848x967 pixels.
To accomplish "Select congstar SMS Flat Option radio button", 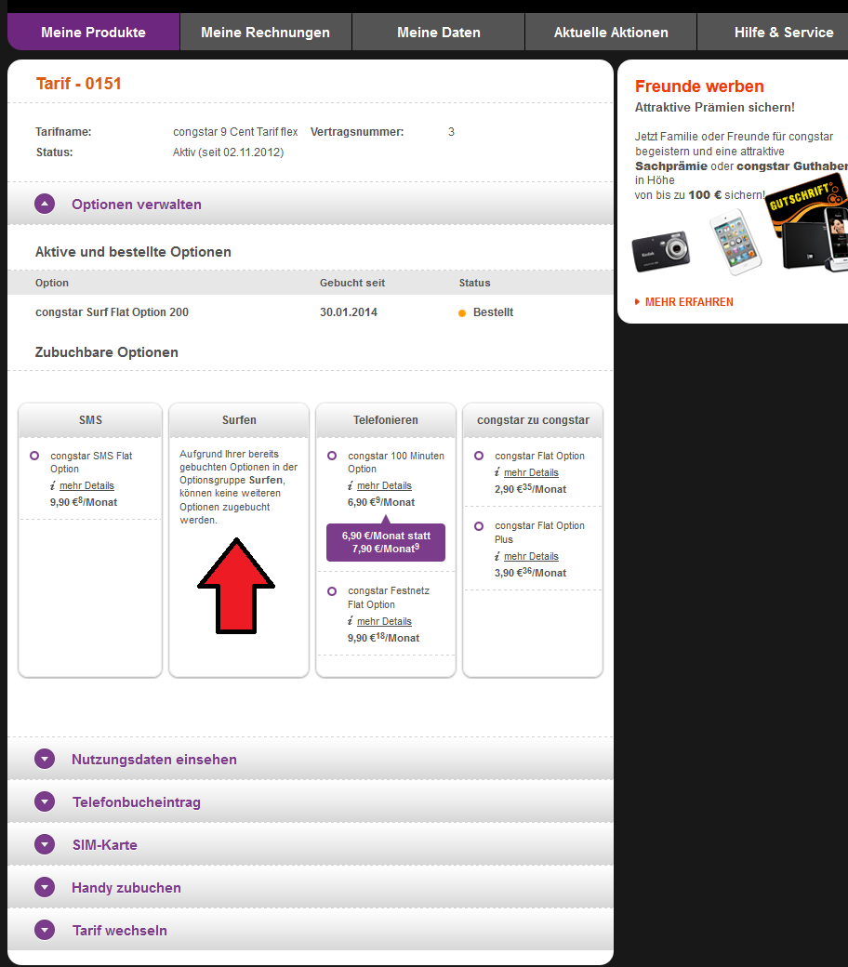I will [34, 456].
